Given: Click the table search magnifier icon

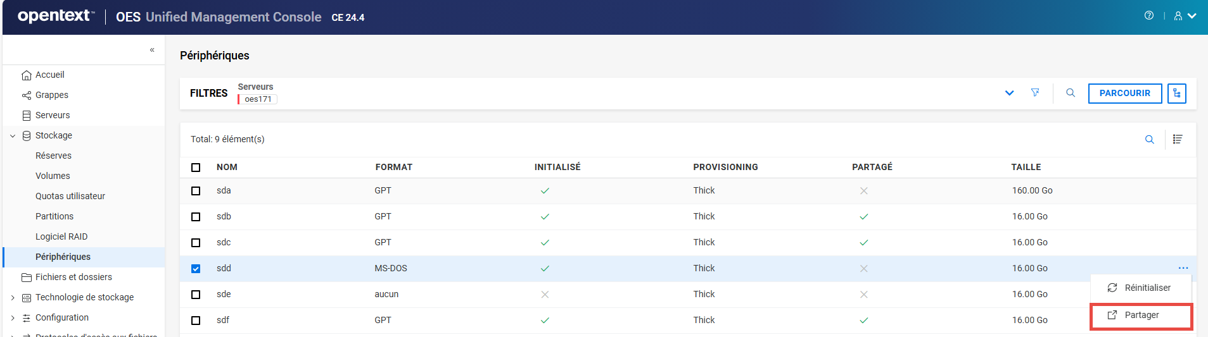Looking at the screenshot, I should pos(1149,140).
